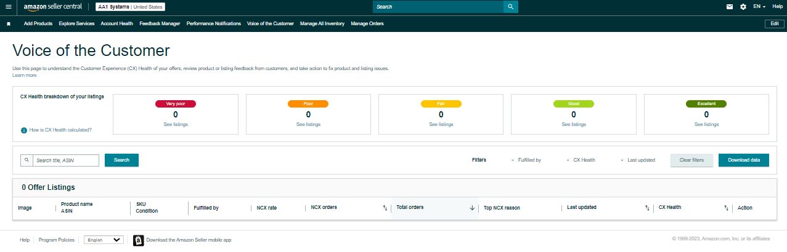See listings under Good
Viewport: 787px width, 252px height.
point(574,124)
